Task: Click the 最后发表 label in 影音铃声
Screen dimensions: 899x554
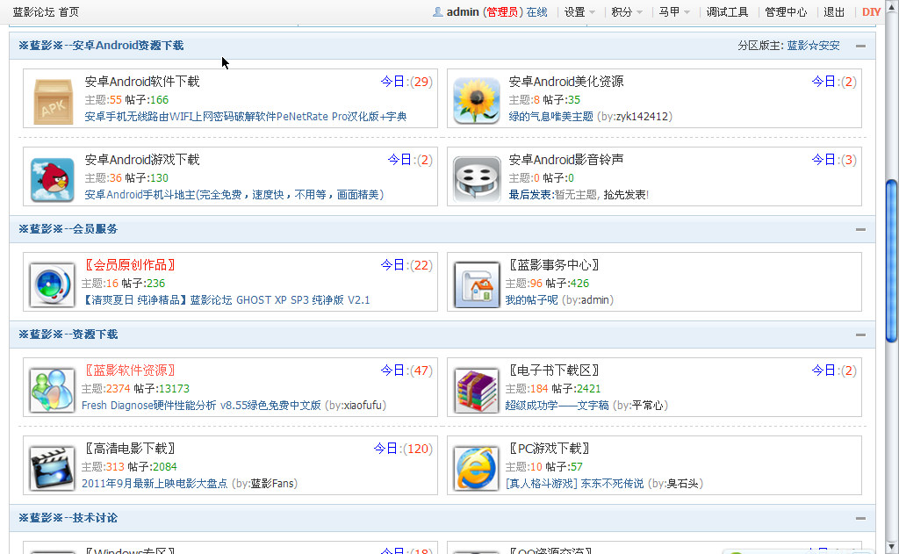Action: tap(529, 194)
